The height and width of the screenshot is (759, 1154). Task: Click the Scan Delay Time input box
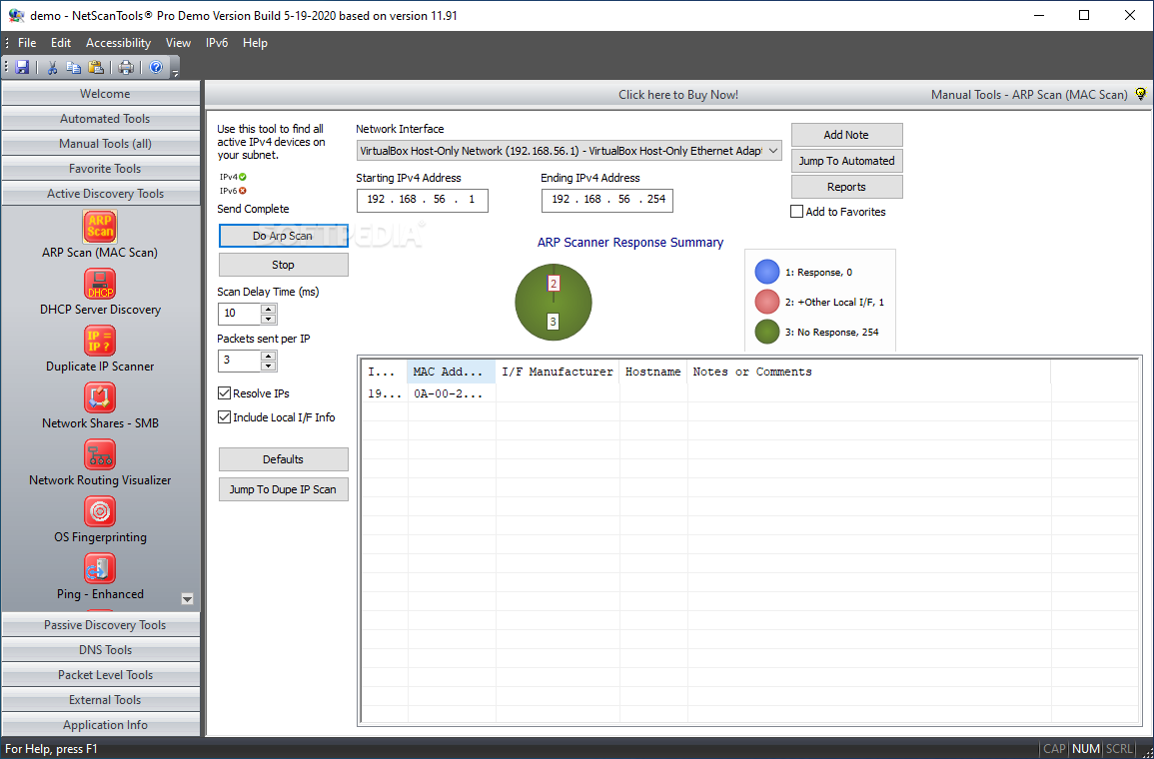240,314
